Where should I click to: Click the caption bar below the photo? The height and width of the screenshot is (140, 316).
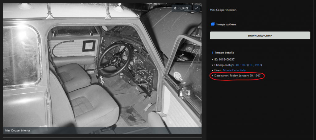[x=102, y=130]
